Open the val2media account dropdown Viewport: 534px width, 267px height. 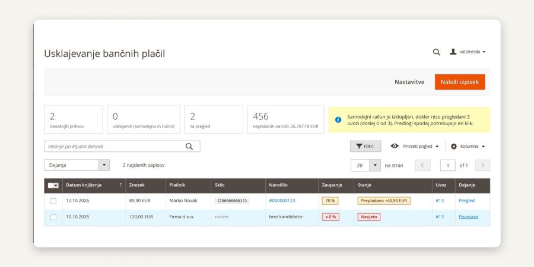click(x=468, y=52)
